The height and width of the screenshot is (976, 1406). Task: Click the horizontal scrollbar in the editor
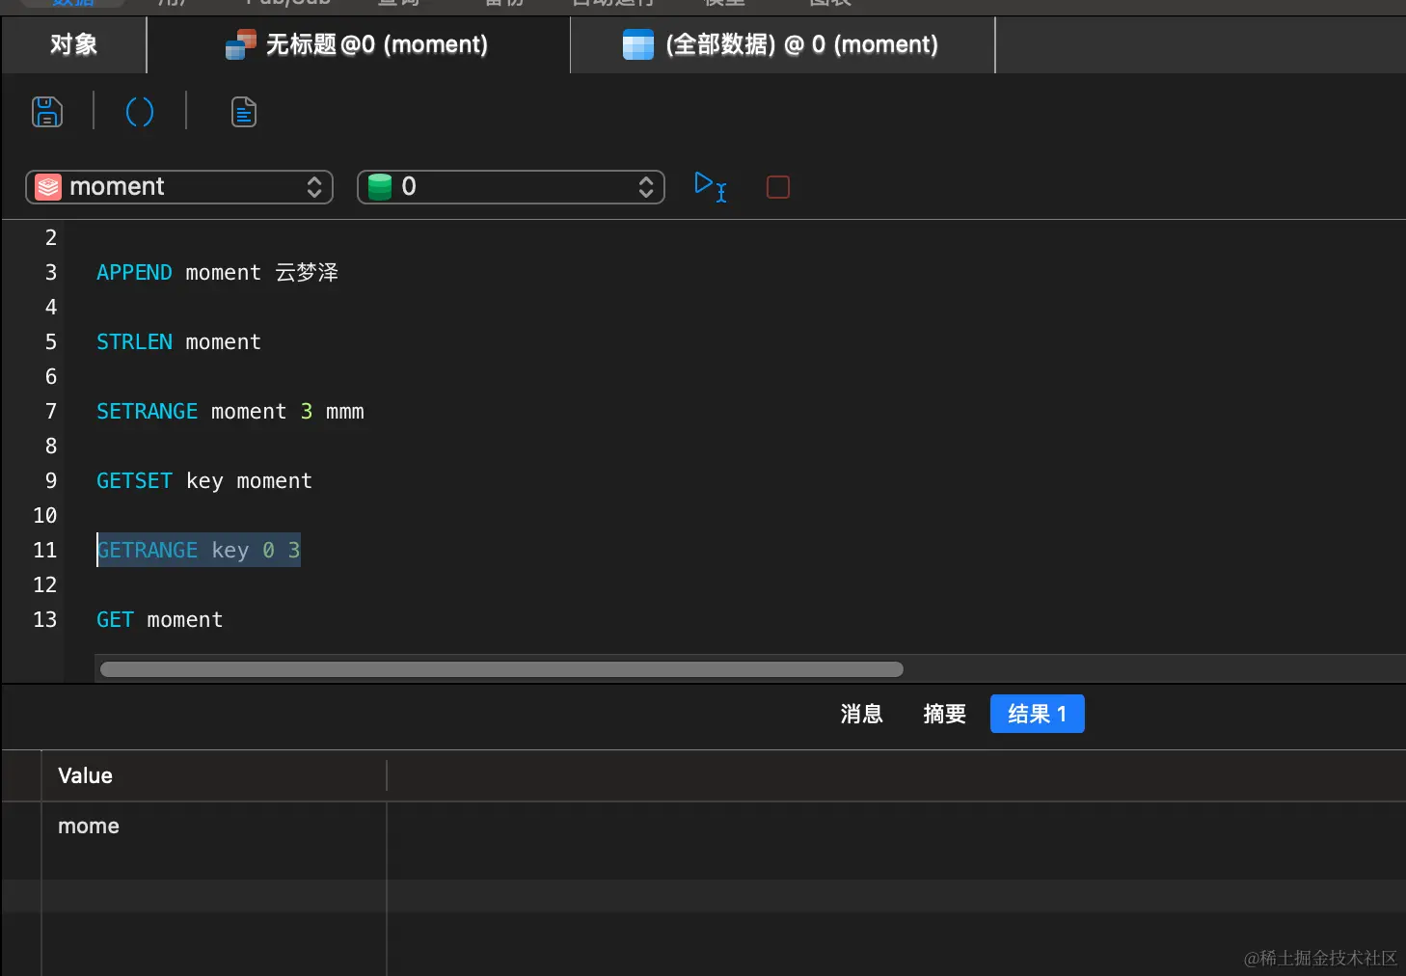(x=501, y=669)
